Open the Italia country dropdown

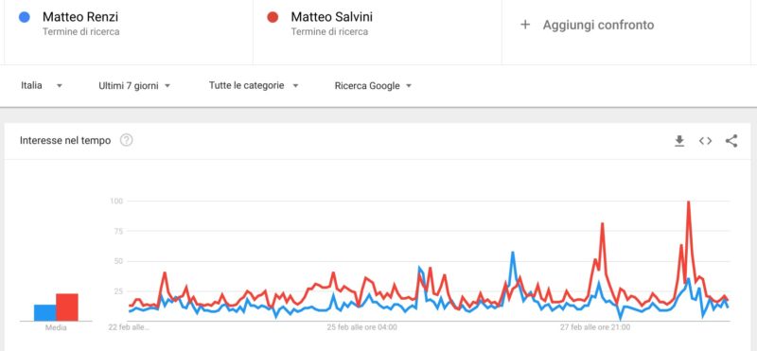click(x=42, y=85)
